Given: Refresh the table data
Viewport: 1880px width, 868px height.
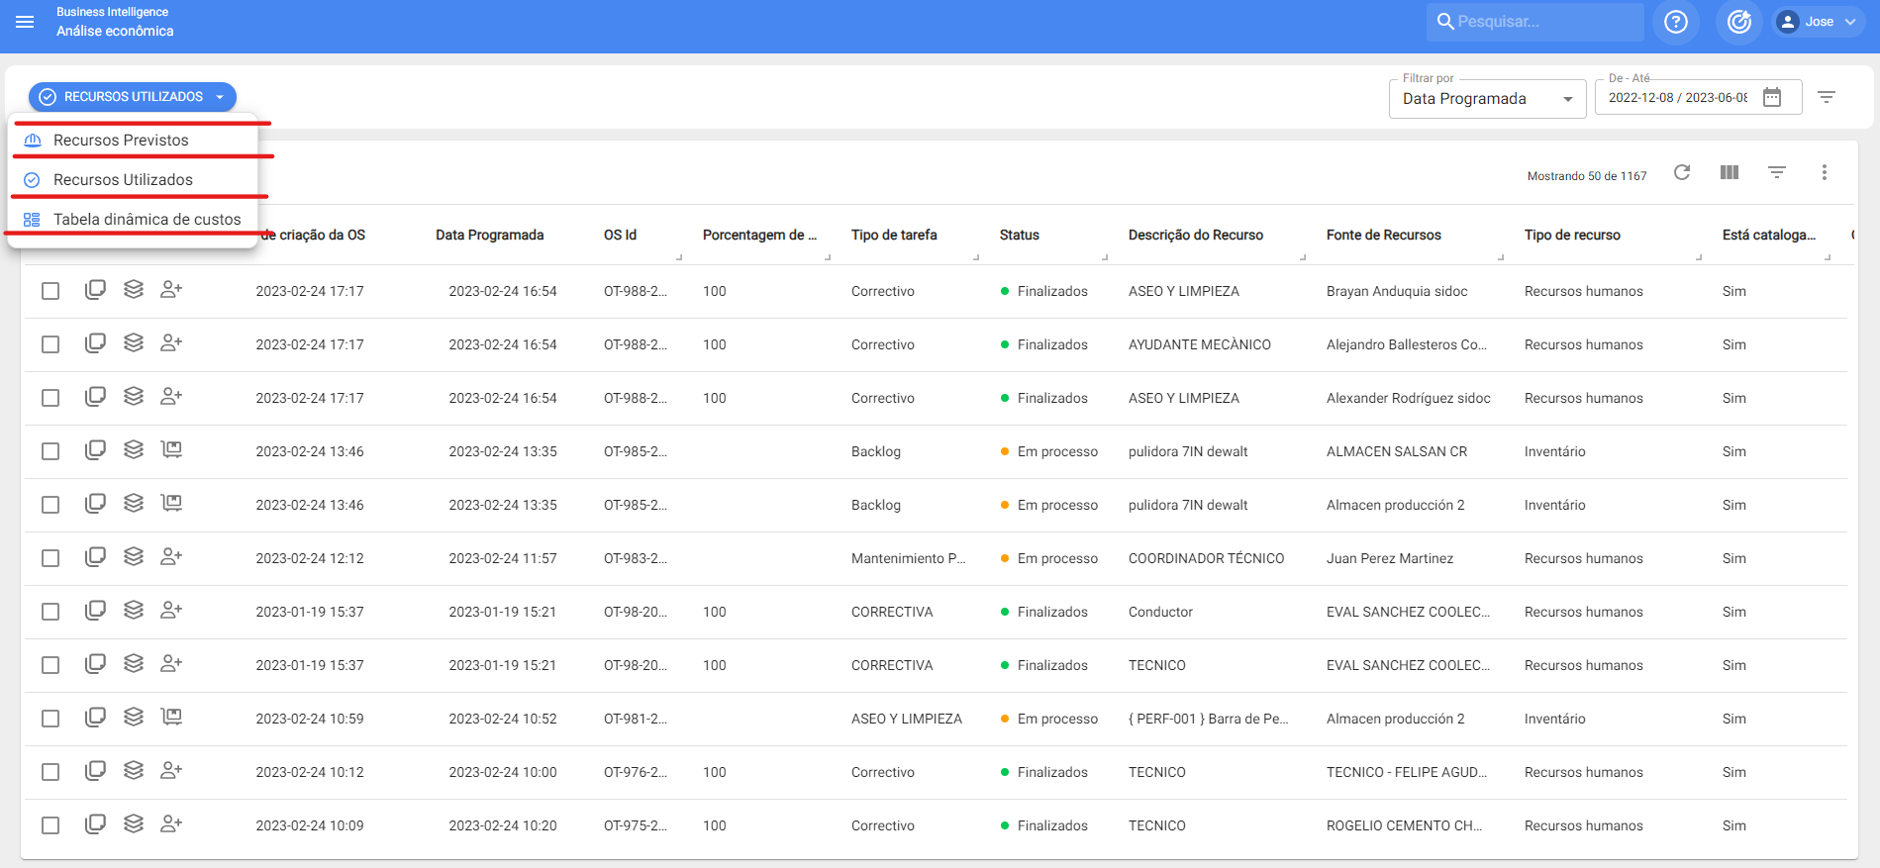Looking at the screenshot, I should click(1682, 172).
